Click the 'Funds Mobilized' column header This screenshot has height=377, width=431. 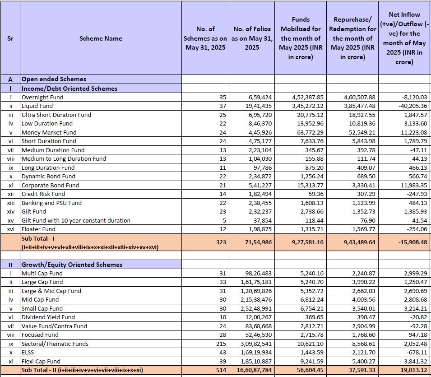[301, 38]
